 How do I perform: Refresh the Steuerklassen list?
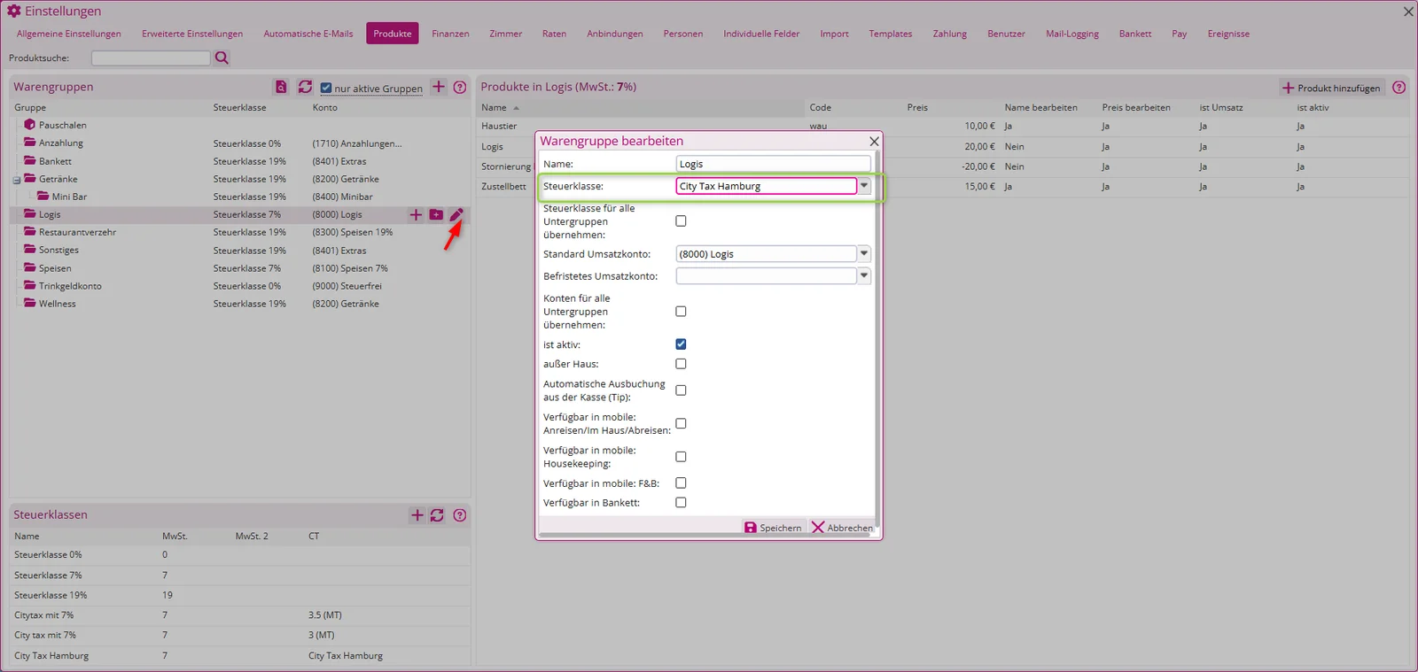coord(437,515)
